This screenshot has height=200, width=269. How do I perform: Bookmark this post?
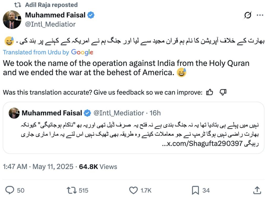[x=195, y=190]
